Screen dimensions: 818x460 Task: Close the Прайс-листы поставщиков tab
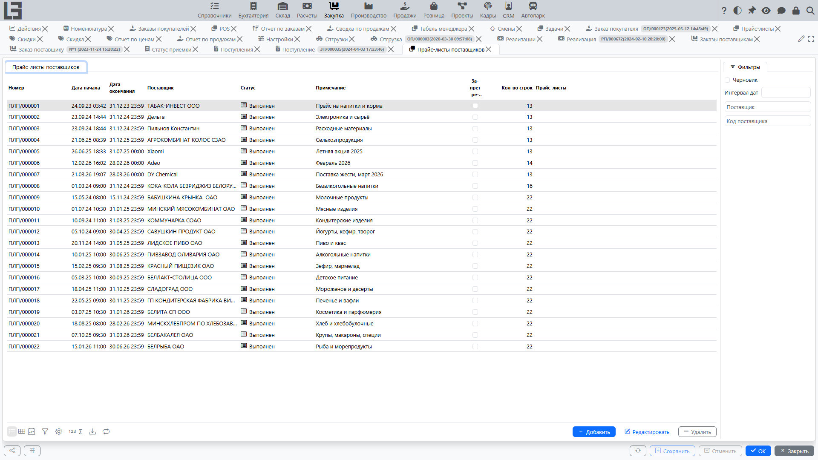coord(489,49)
